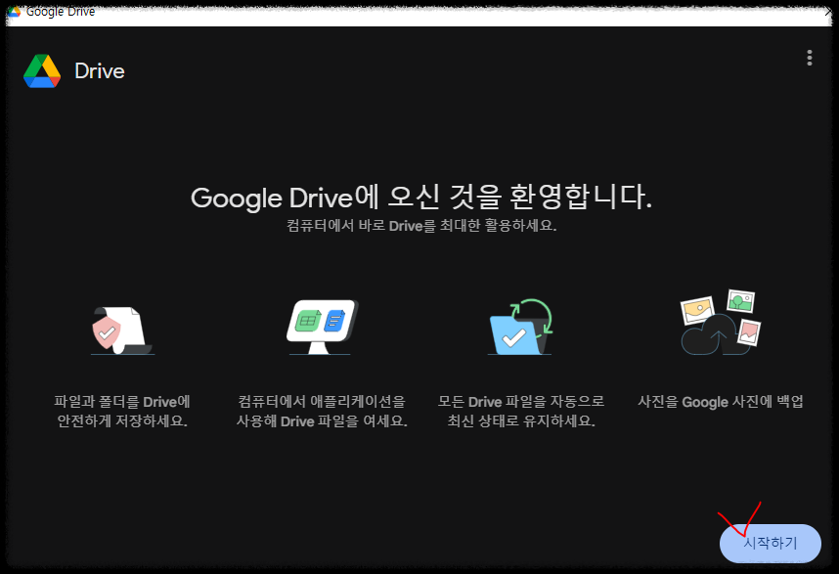The height and width of the screenshot is (574, 839).
Task: Click the text '파일과 폴더를 Drive에 안전하게 저장하세요.'
Action: (x=122, y=411)
